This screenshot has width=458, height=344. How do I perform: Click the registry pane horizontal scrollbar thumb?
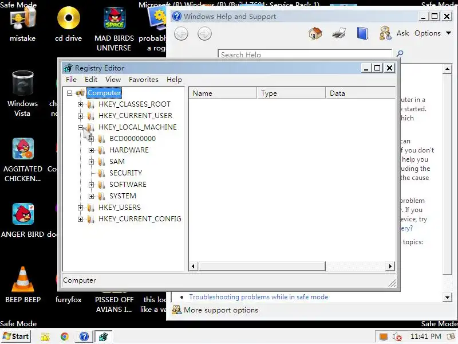(261, 266)
